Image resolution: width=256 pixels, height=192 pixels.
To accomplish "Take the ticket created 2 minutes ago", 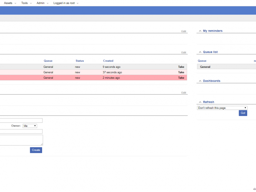I will (x=181, y=78).
